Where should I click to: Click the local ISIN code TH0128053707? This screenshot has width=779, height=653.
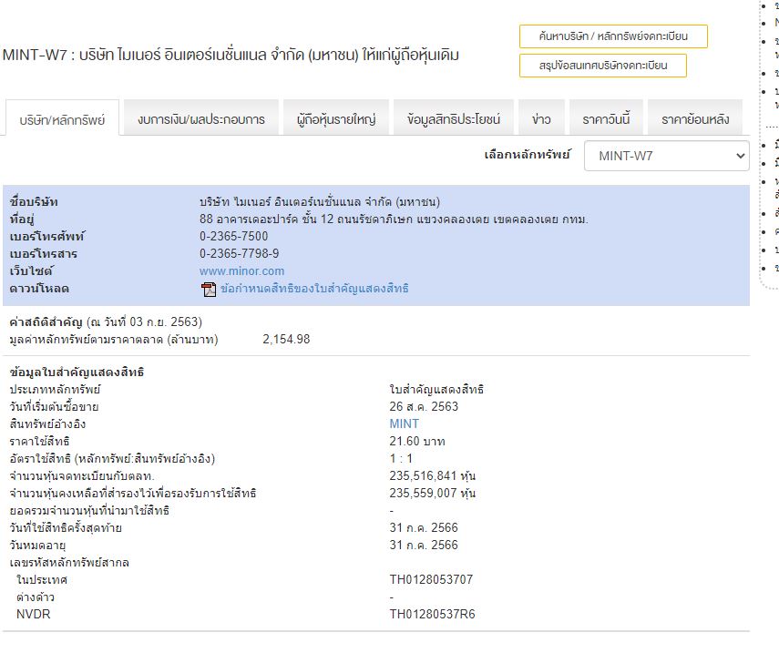coord(431,580)
